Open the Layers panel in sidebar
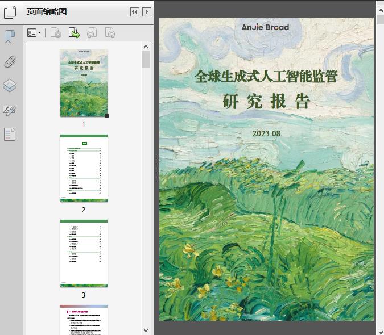 click(10, 86)
